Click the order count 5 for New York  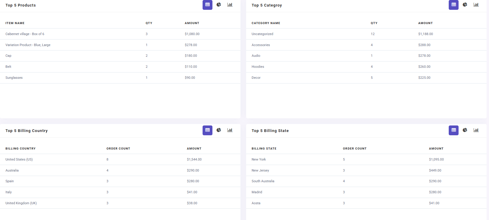coord(344,159)
